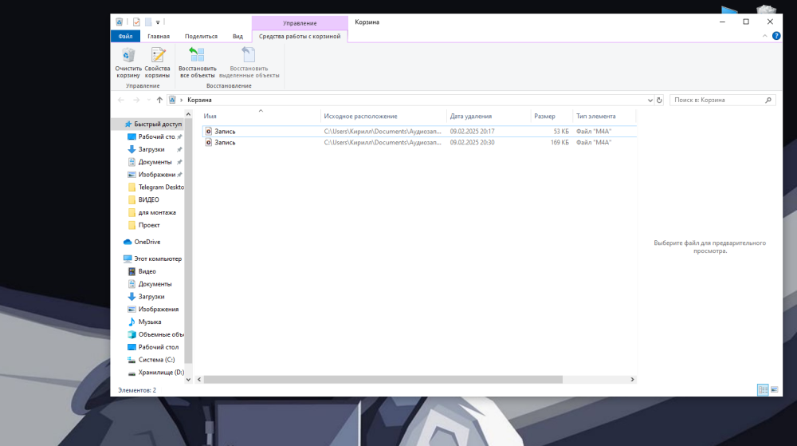Open Customize Quick Access Toolbar dropdown
Screen dimensions: 797x446
click(158, 22)
